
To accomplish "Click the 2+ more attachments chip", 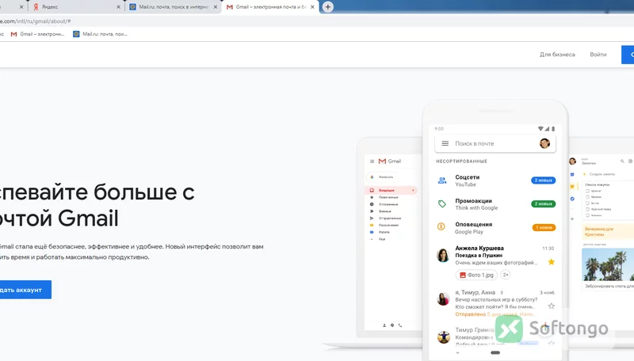I will 506,275.
